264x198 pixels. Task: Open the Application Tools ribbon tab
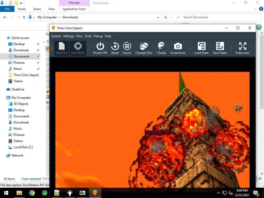tap(74, 9)
